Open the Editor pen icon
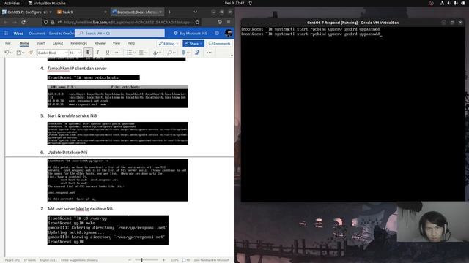Image resolution: width=469 pixels, height=263 pixels. [197, 53]
